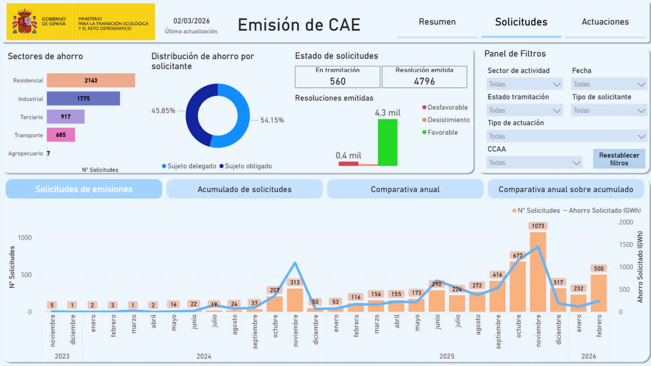
Task: Click the green Favorable resolutions bar
Action: (x=387, y=142)
